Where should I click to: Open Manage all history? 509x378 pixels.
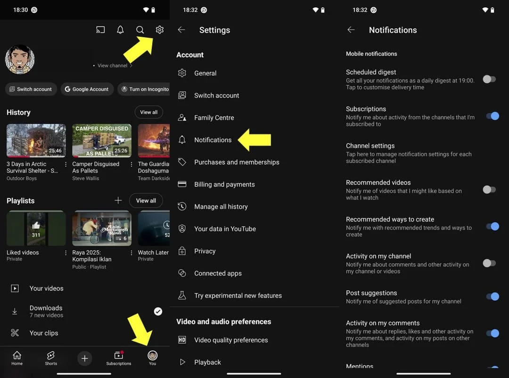(254, 206)
